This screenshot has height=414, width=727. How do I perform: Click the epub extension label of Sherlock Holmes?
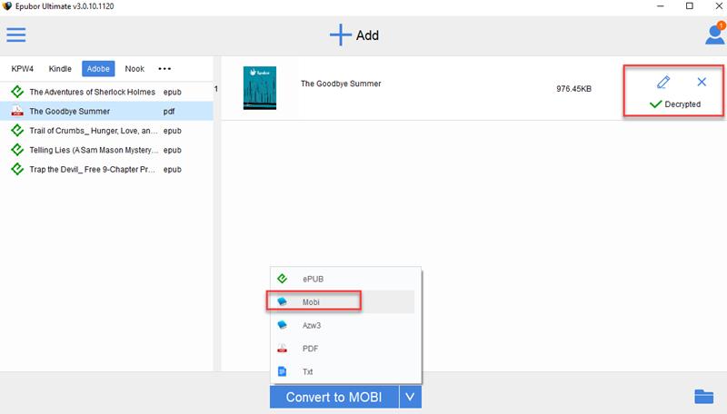(173, 92)
